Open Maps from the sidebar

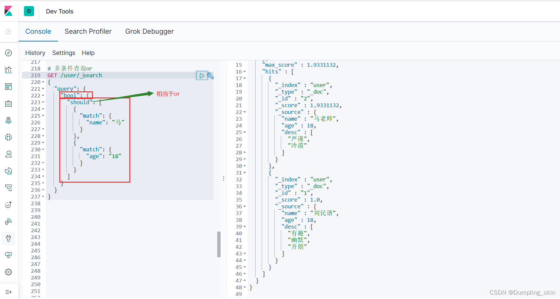(8, 120)
